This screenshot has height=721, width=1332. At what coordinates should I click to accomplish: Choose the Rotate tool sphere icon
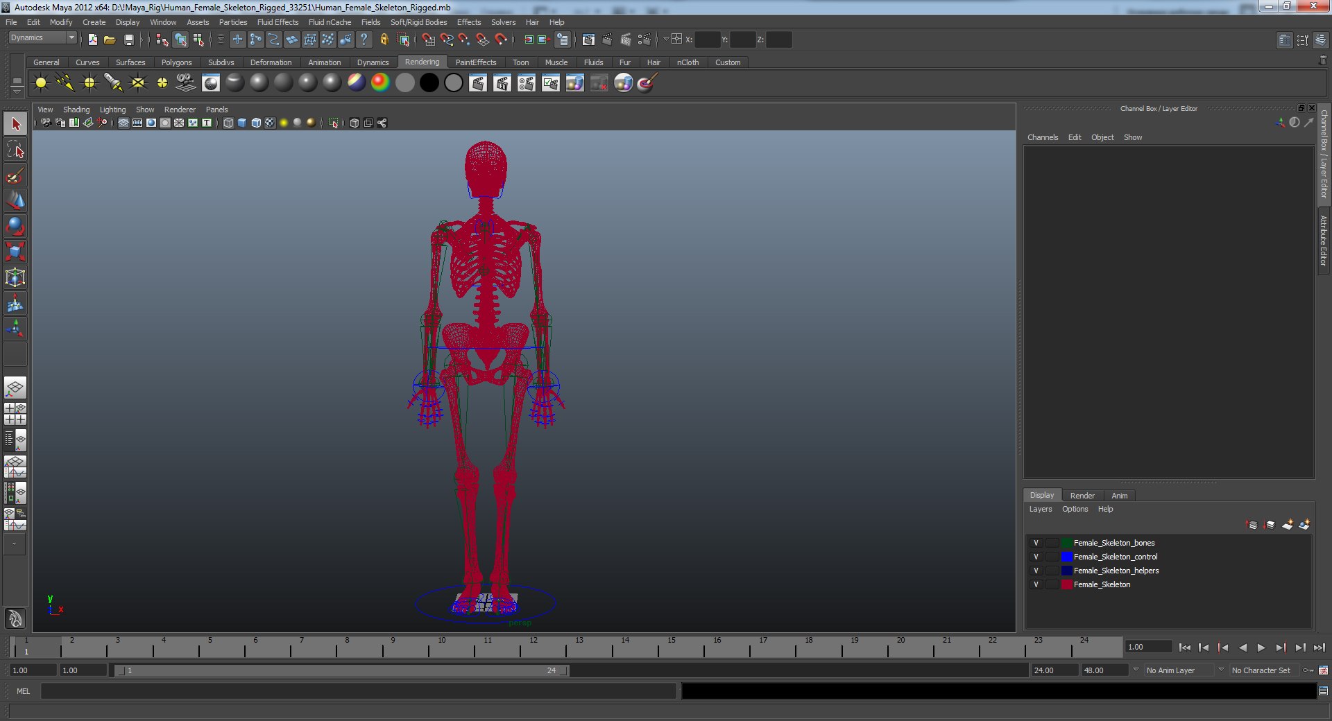(15, 227)
